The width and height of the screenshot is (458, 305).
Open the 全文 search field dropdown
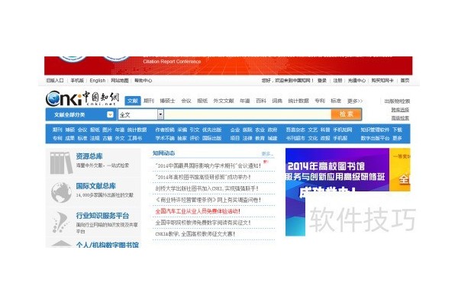[x=160, y=114]
